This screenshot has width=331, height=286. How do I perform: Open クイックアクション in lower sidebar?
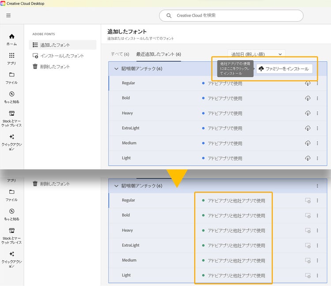point(11,260)
